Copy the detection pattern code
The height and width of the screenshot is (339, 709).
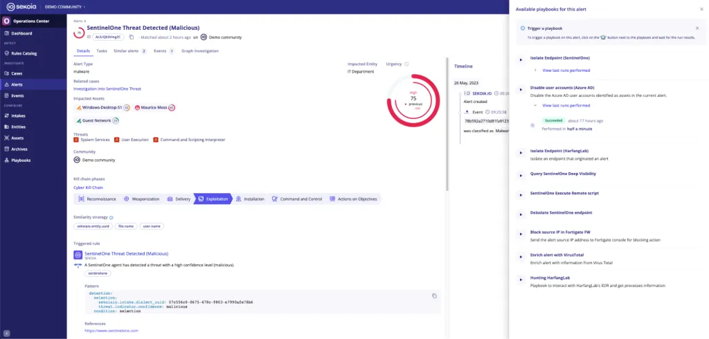tap(434, 295)
